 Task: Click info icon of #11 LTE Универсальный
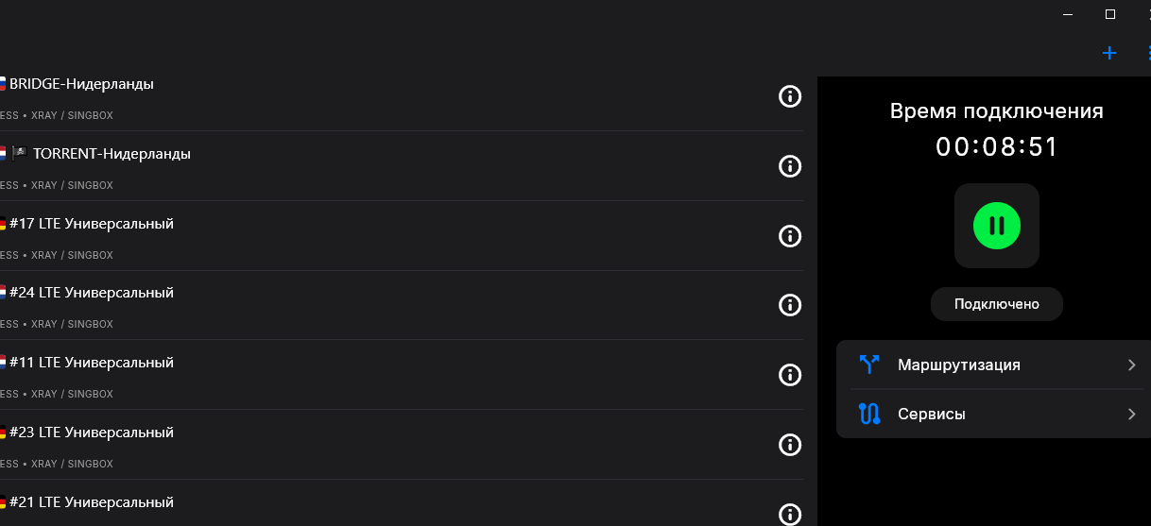click(x=789, y=375)
